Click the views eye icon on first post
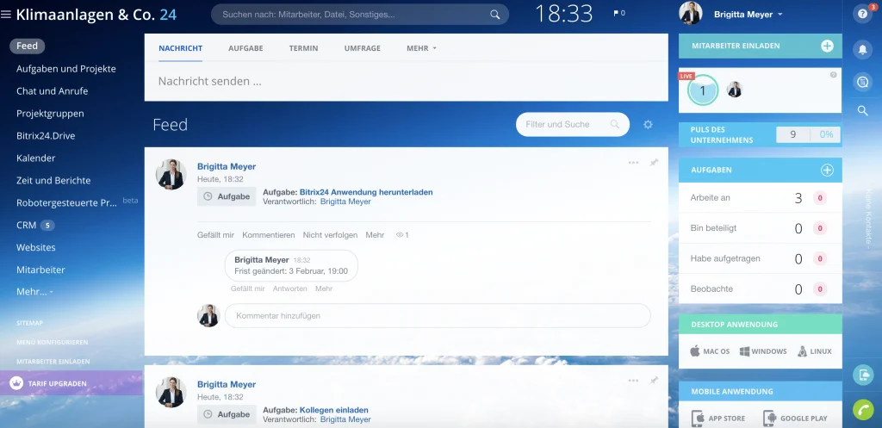 pyautogui.click(x=400, y=235)
